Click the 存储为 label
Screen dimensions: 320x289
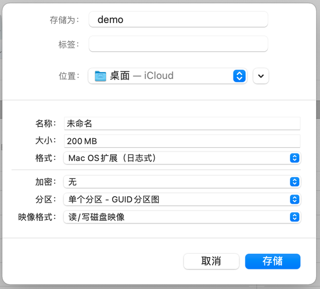point(65,20)
